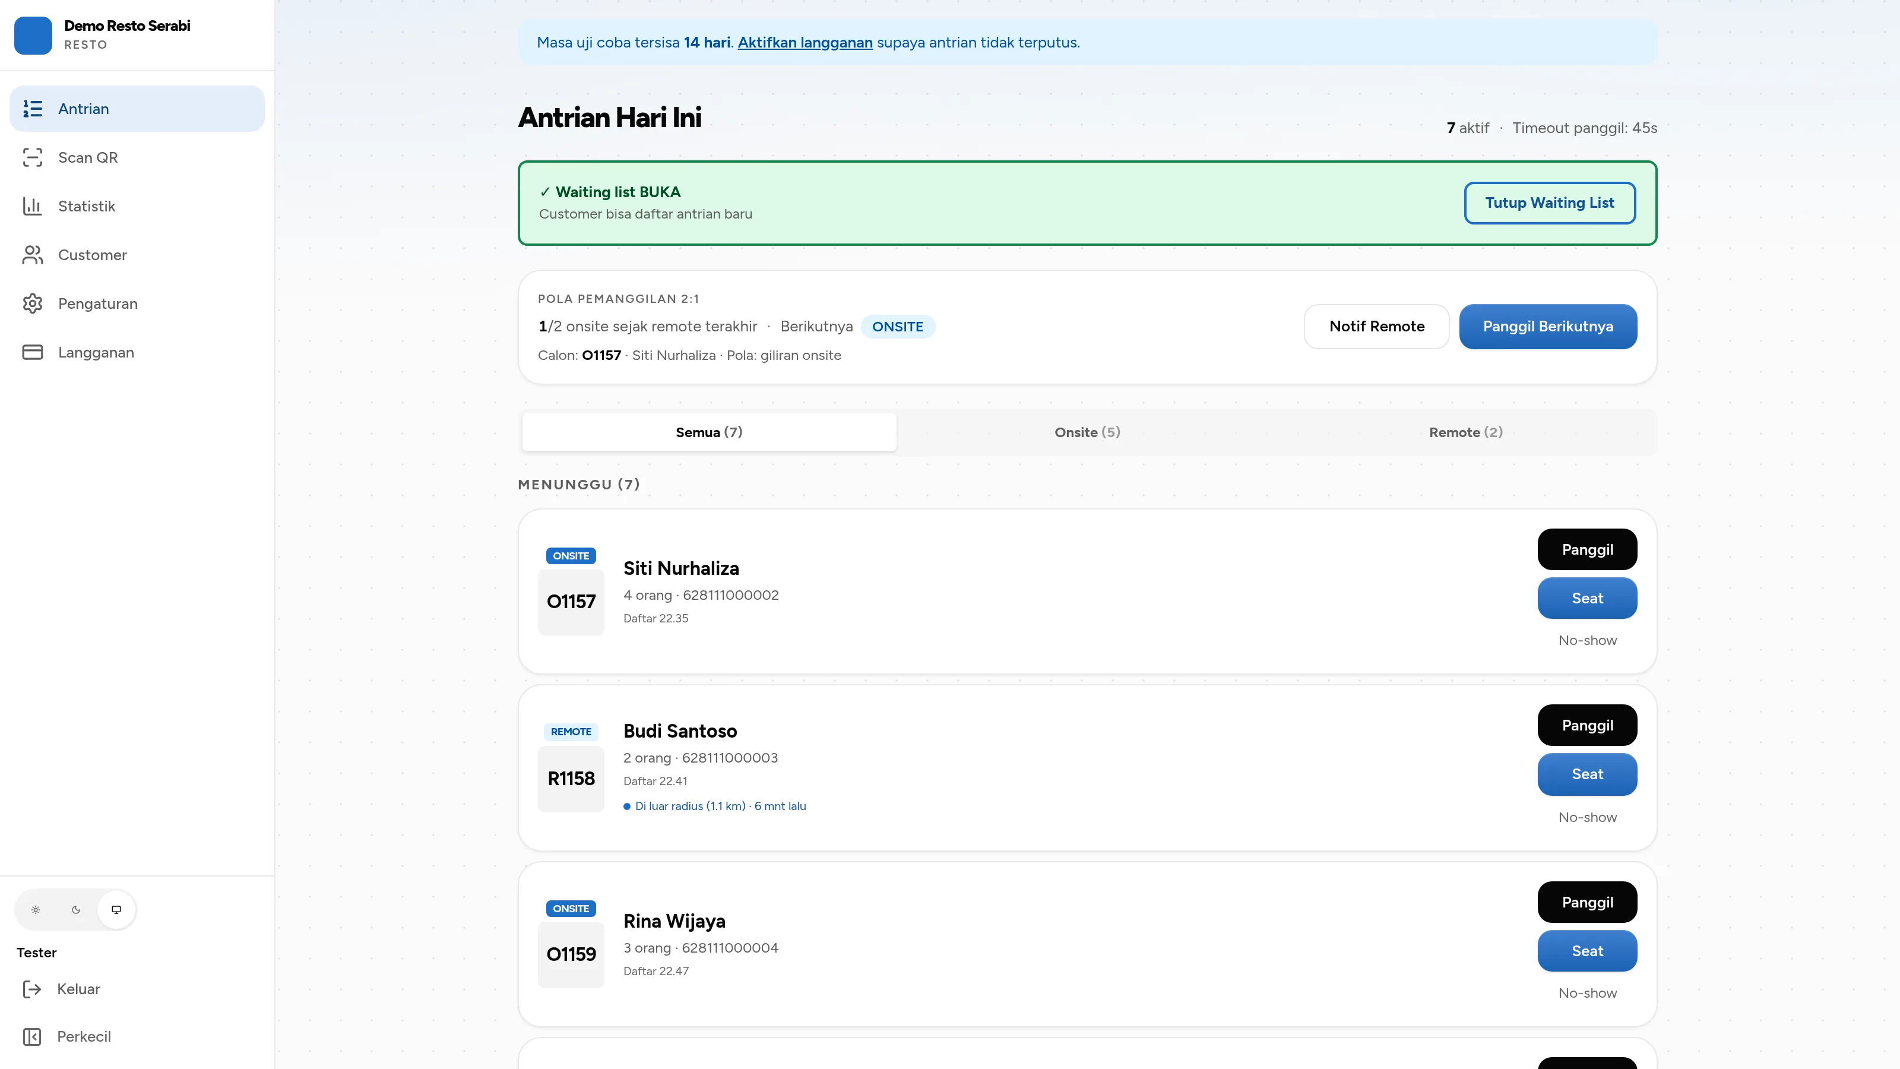Switch to dark theme moon toggle
This screenshot has width=1900, height=1069.
click(x=76, y=910)
